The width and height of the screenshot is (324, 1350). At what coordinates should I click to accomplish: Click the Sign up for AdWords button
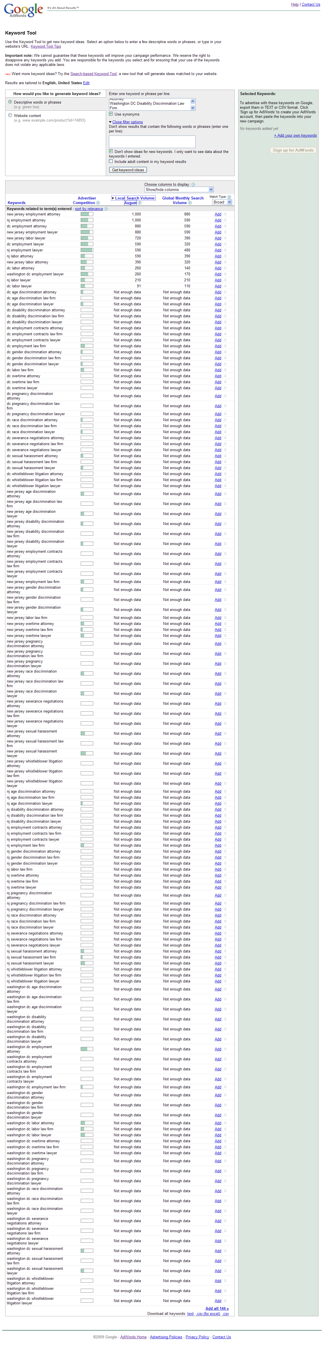[x=293, y=150]
